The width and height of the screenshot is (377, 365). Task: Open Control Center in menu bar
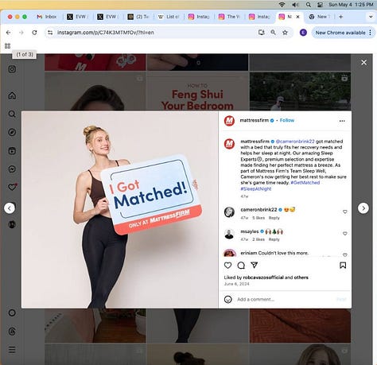click(320, 5)
